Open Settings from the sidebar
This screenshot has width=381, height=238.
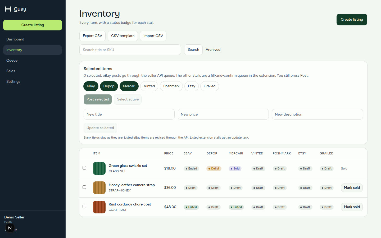pos(33,81)
